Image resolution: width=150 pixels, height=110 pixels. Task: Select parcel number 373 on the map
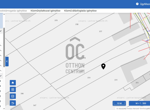click(x=116, y=80)
